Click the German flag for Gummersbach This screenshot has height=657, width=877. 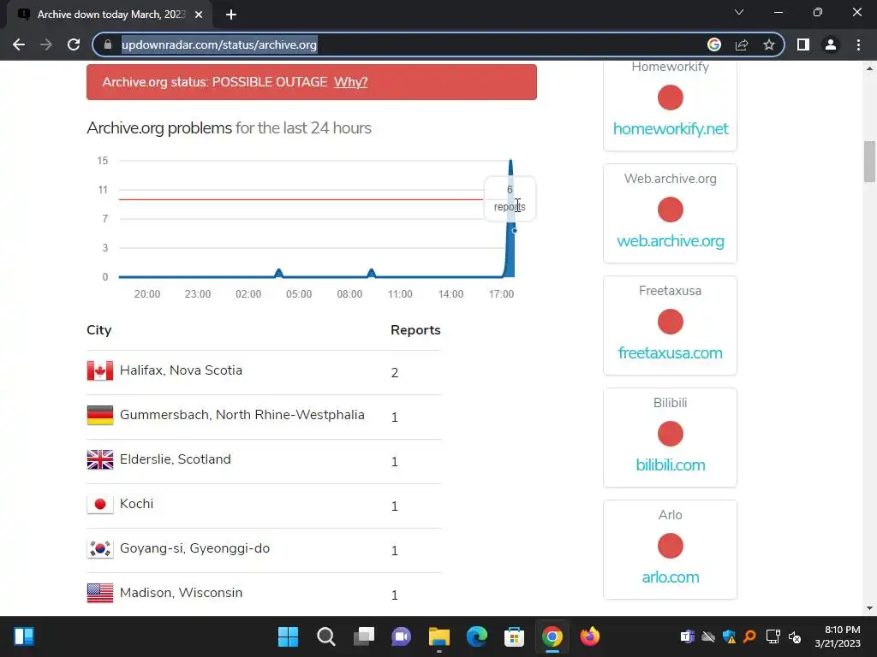pyautogui.click(x=100, y=415)
